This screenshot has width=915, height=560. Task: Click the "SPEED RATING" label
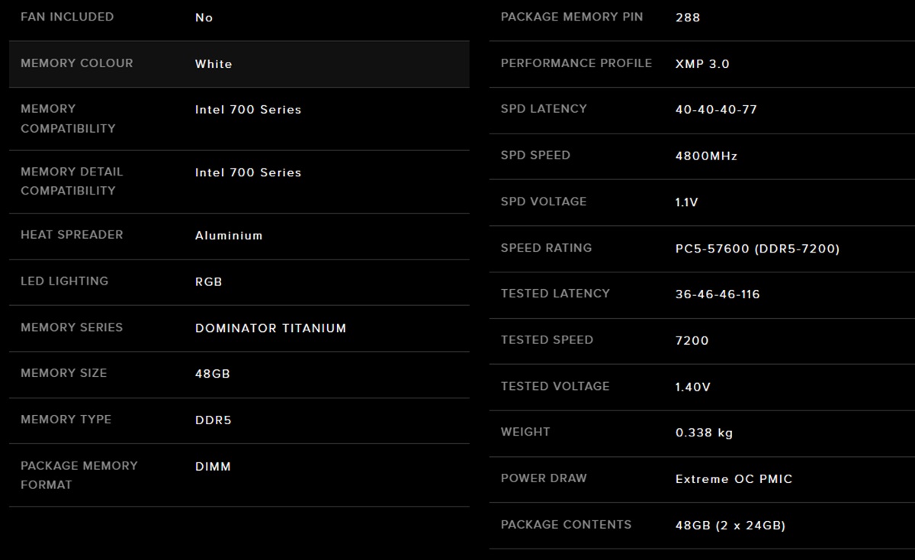tap(547, 248)
